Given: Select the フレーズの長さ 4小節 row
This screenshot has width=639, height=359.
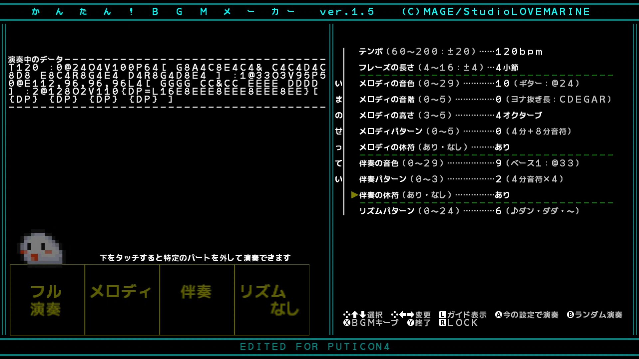Looking at the screenshot, I should (439, 67).
